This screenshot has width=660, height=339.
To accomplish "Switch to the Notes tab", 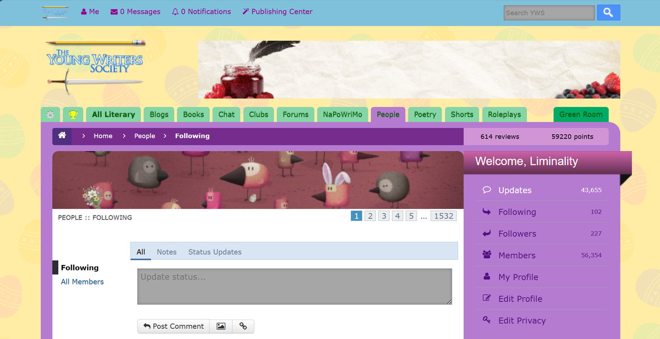I will [x=167, y=252].
